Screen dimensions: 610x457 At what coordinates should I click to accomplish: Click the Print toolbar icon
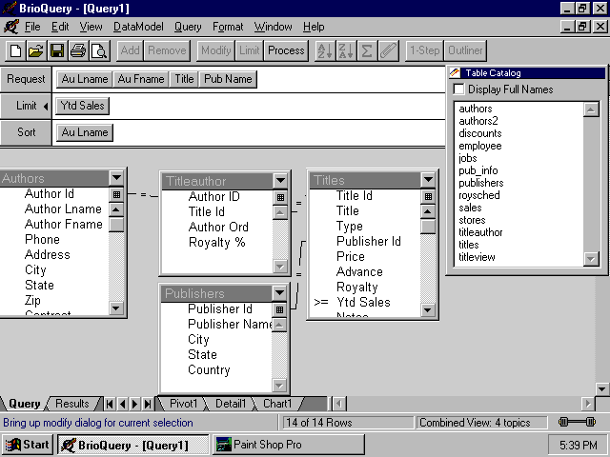pyautogui.click(x=78, y=50)
